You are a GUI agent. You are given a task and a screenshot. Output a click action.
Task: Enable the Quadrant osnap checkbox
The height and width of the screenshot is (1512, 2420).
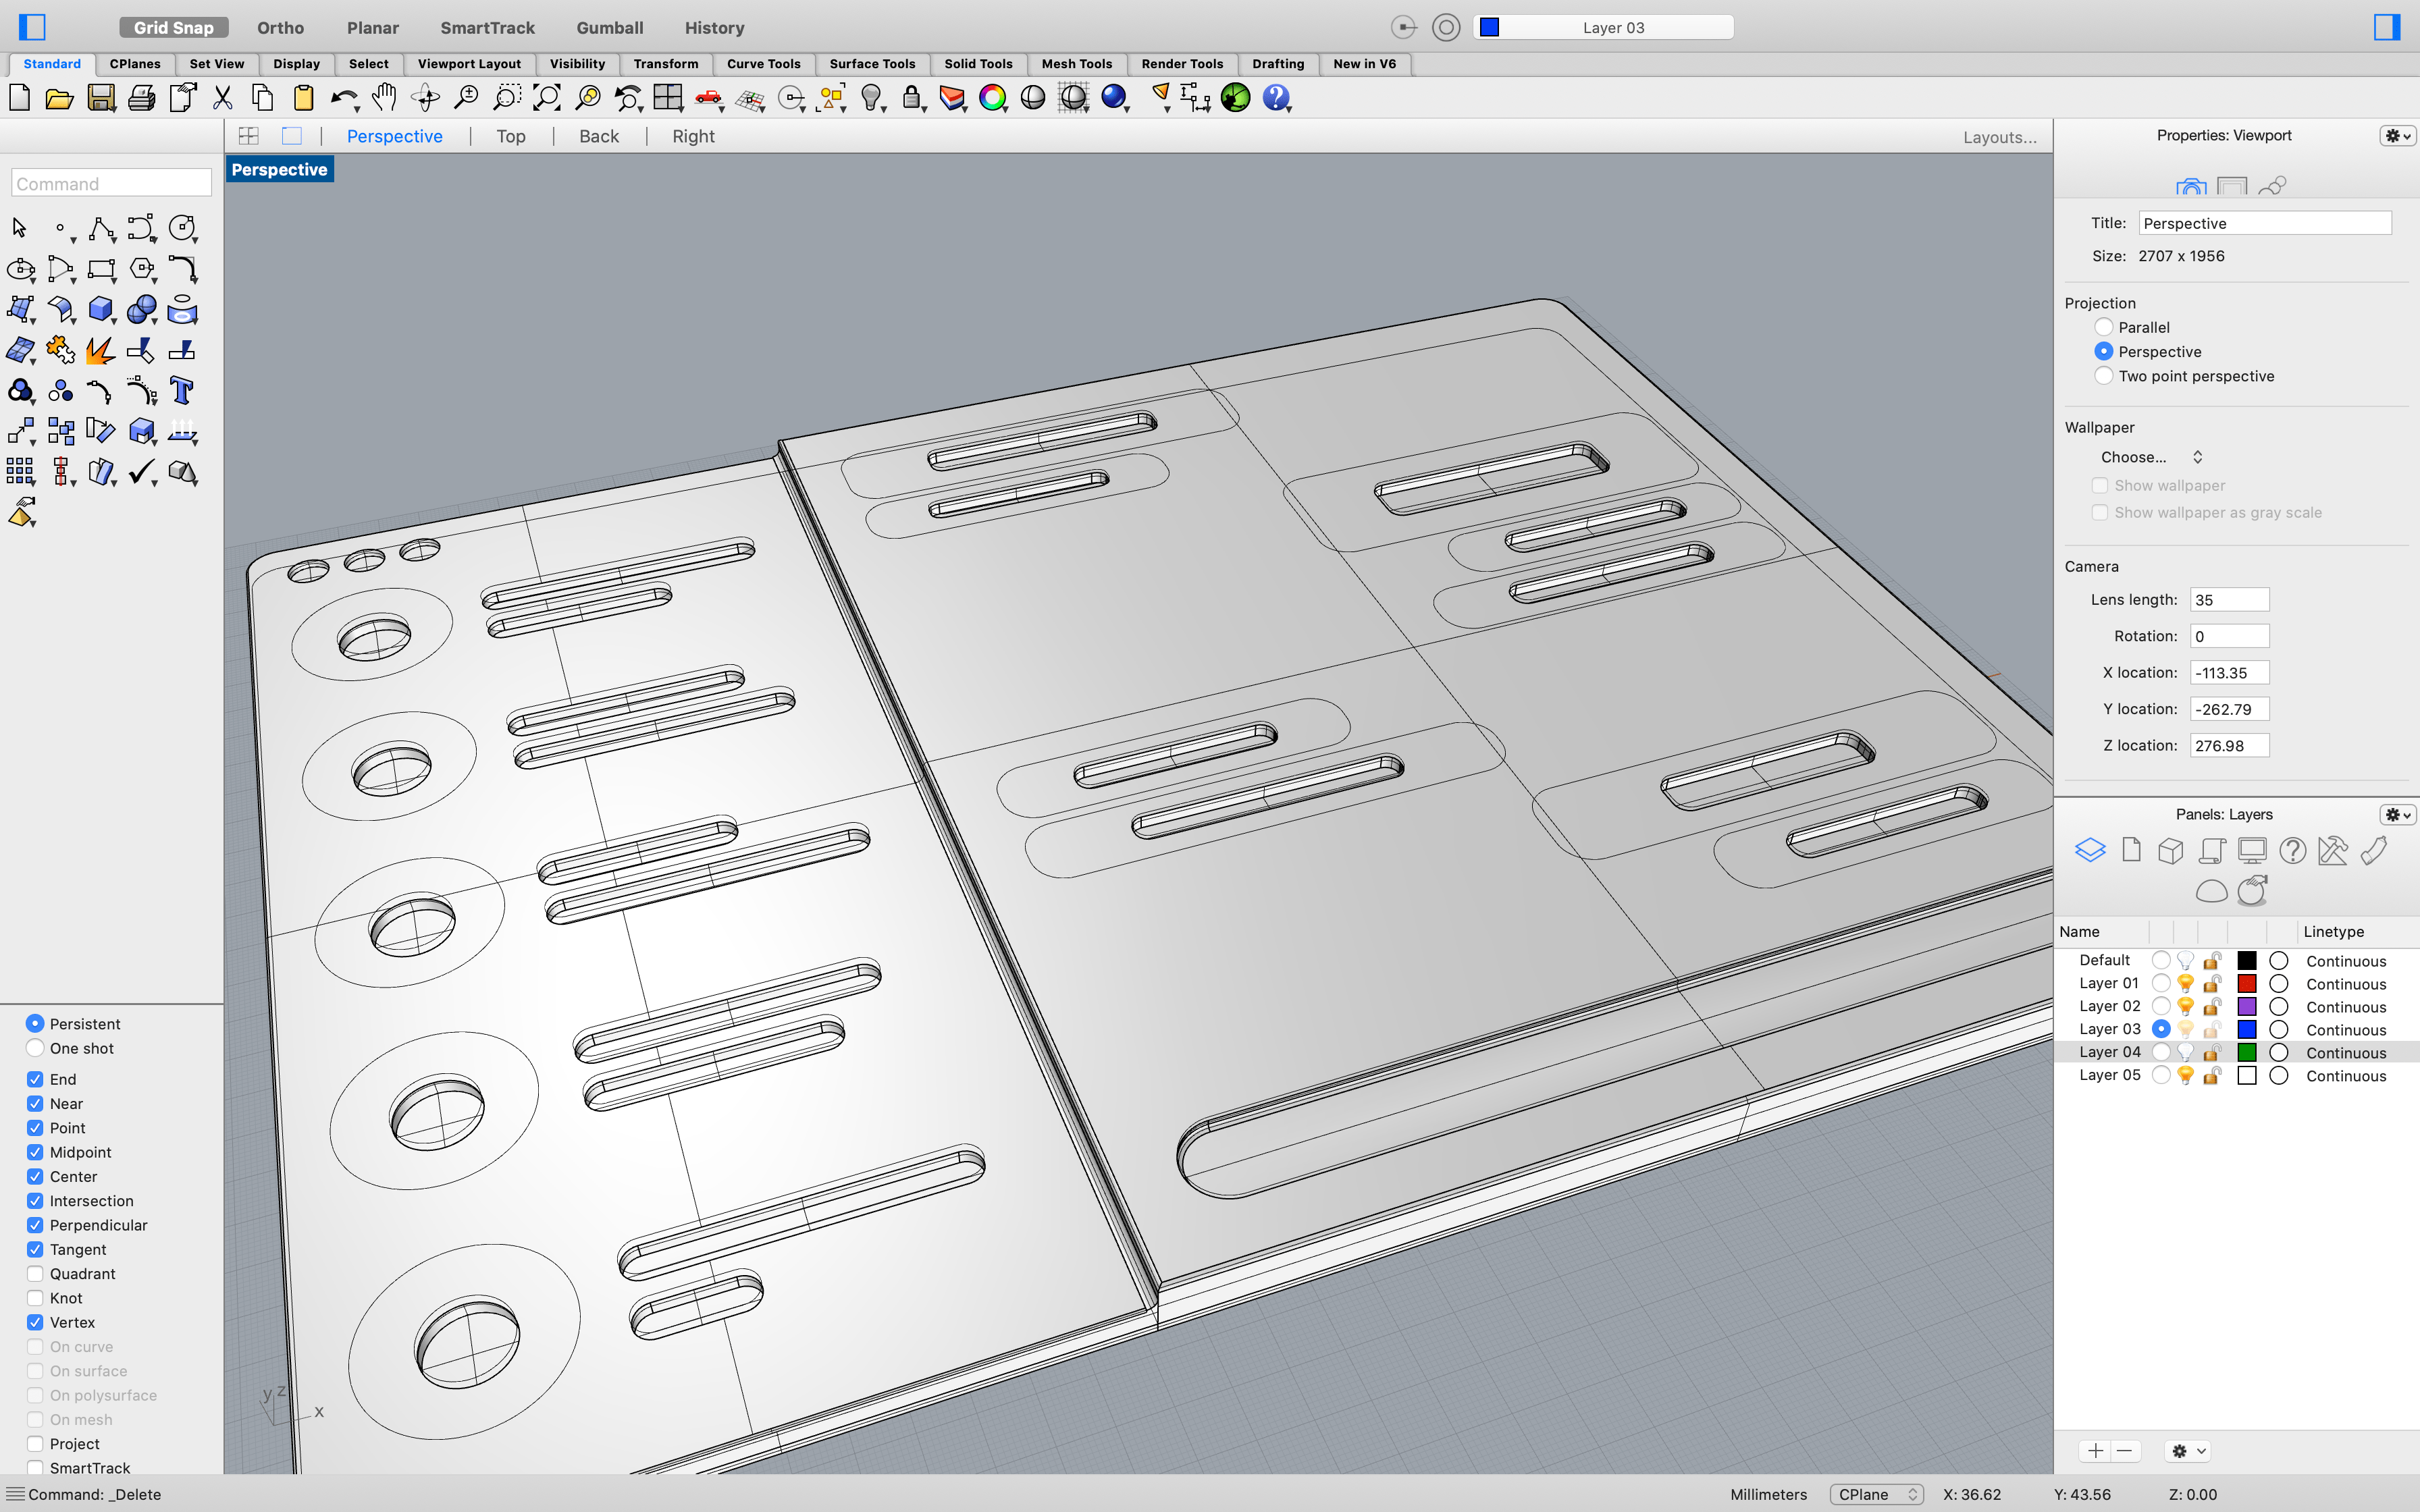pyautogui.click(x=35, y=1273)
